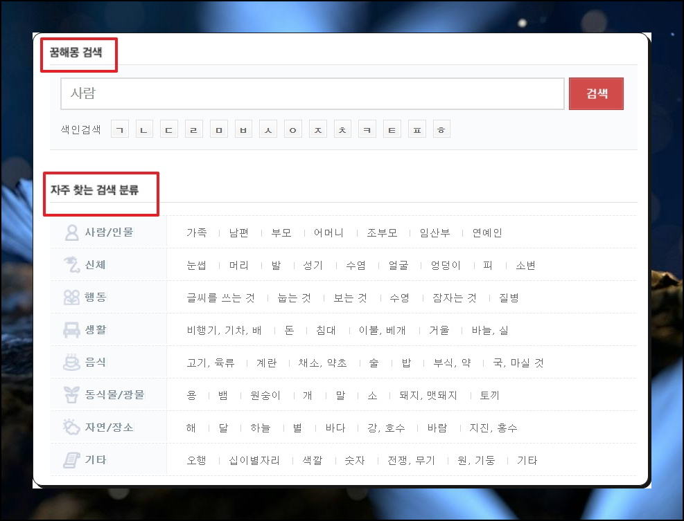
Task: Click the 음식 food cup icon
Action: coord(71,362)
